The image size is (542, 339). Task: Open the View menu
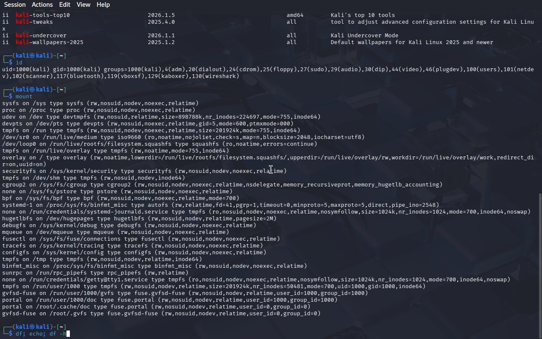83,5
